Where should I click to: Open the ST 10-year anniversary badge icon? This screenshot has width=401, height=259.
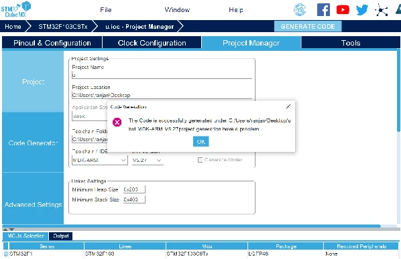(300, 10)
